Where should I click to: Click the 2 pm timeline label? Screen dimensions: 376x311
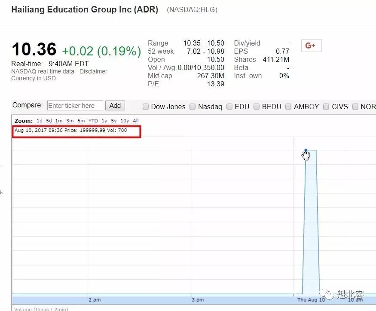click(95, 300)
